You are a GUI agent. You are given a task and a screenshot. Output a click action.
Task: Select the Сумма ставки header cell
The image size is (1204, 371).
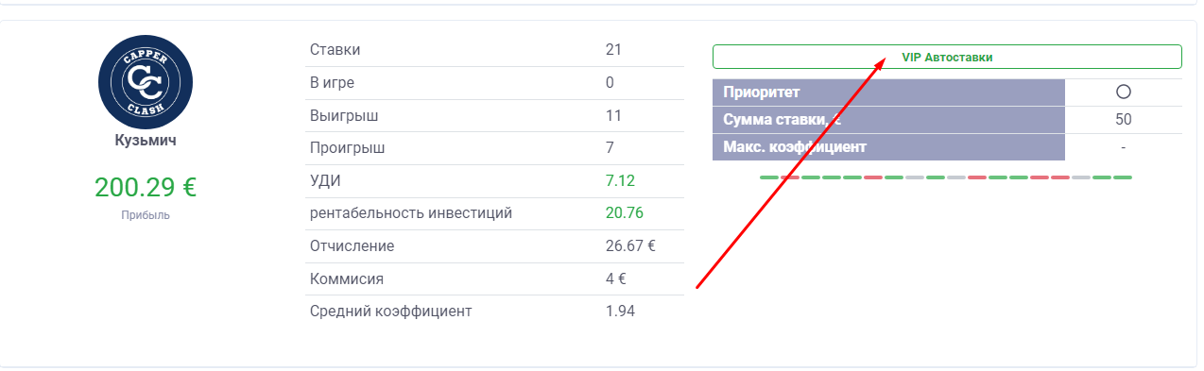[x=888, y=120]
